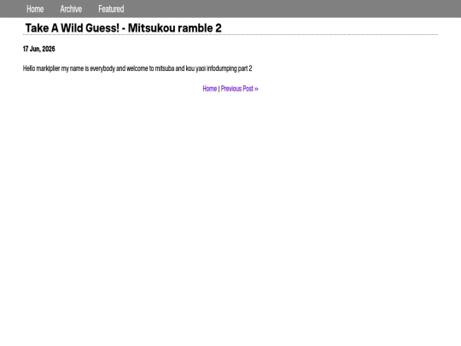Viewport: 461px width, 346px height.
Task: Click the date '17 Jun, 2026'
Action: (x=38, y=49)
